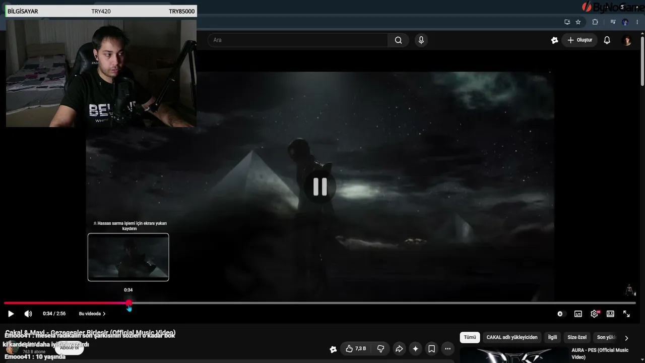
Task: Click the membership badge icon beside like button
Action: click(x=333, y=349)
